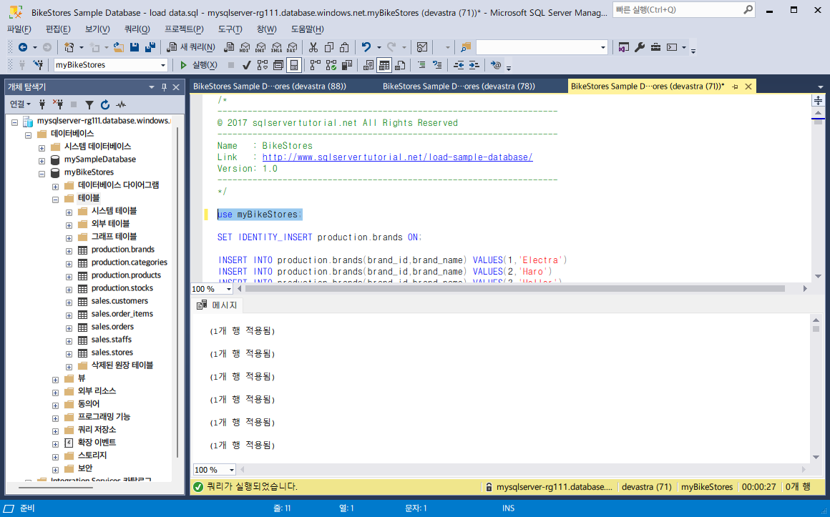830x517 pixels.
Task: Expand the production.brands table node
Action: [69, 251]
